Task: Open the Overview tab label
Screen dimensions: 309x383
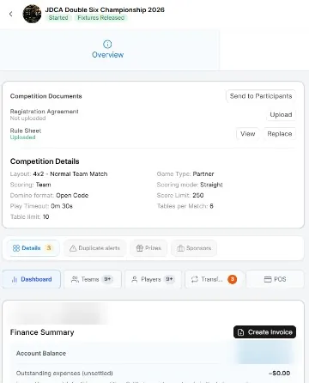Action: [x=107, y=55]
